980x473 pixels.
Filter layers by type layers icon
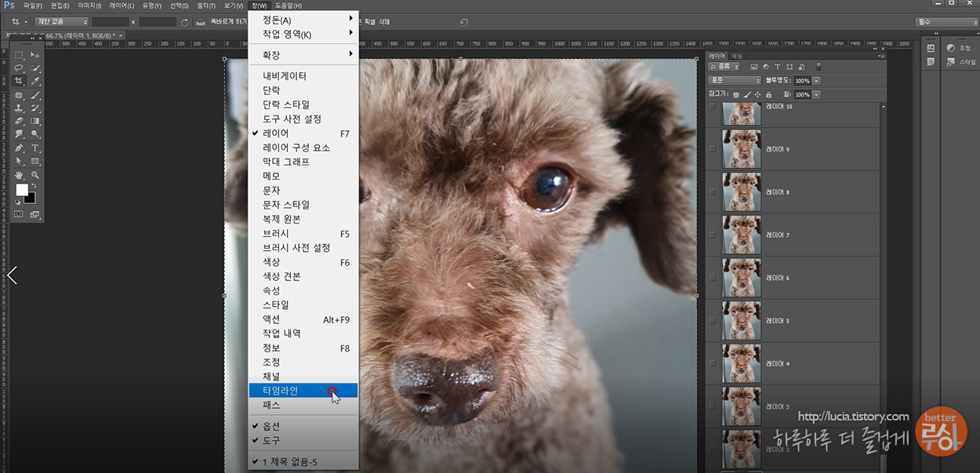[778, 67]
